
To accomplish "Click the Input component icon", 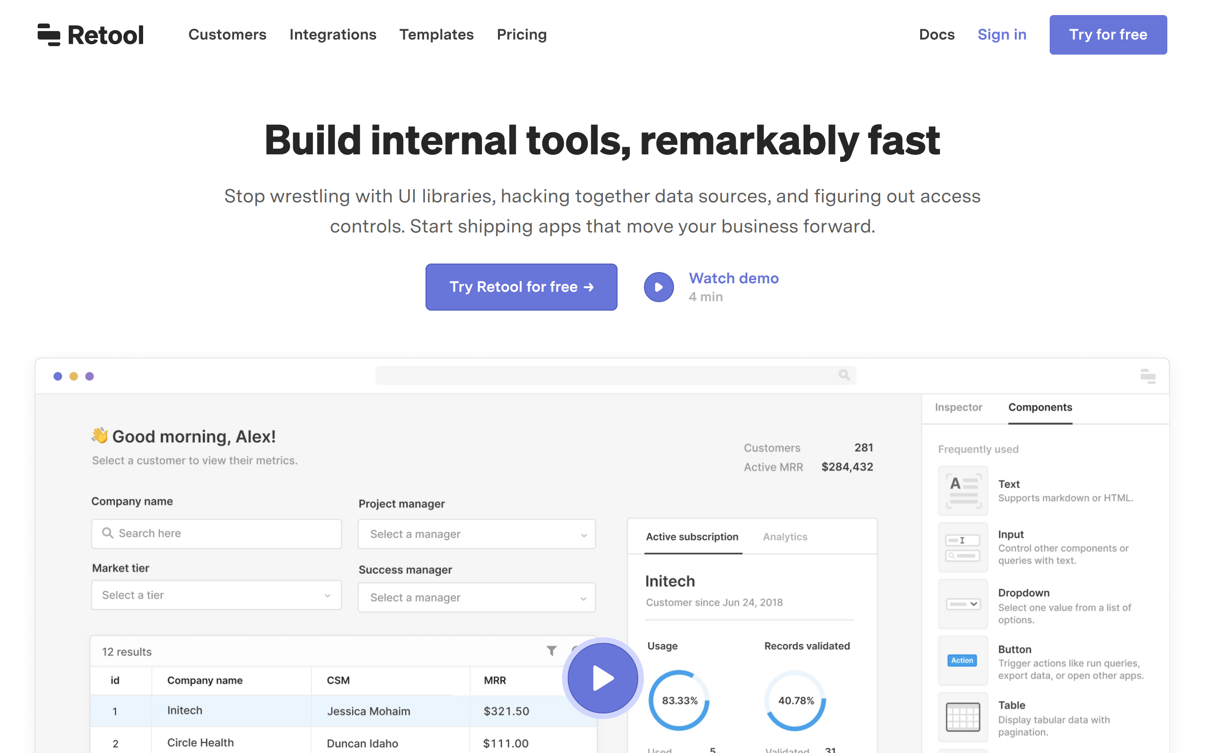I will [963, 547].
